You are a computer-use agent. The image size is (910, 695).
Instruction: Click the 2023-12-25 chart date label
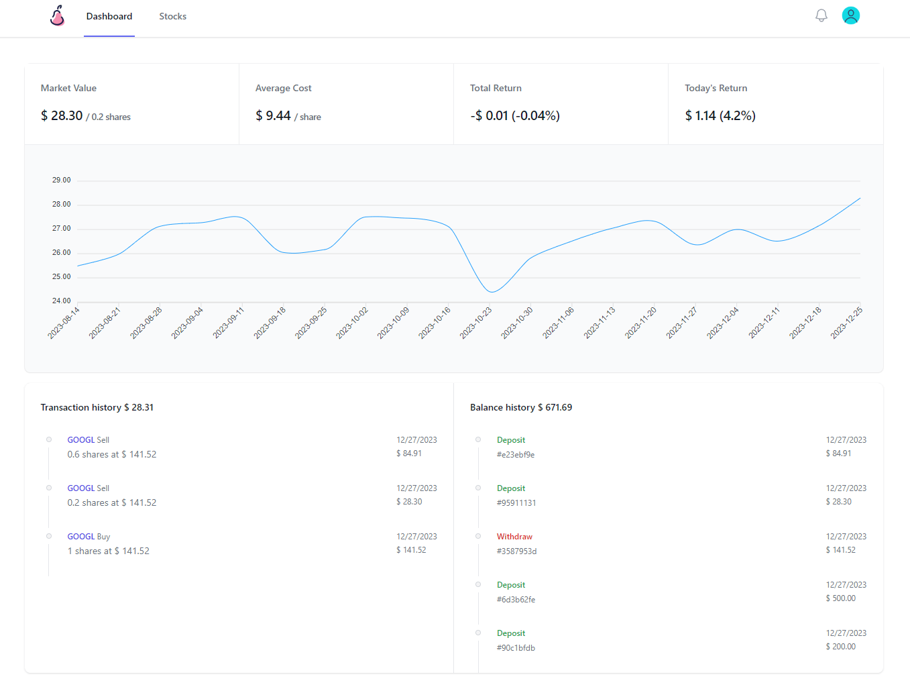[846, 323]
